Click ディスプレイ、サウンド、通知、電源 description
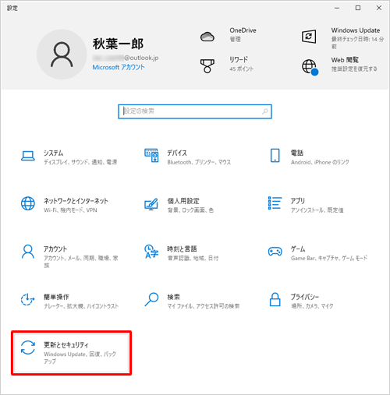 (x=80, y=162)
